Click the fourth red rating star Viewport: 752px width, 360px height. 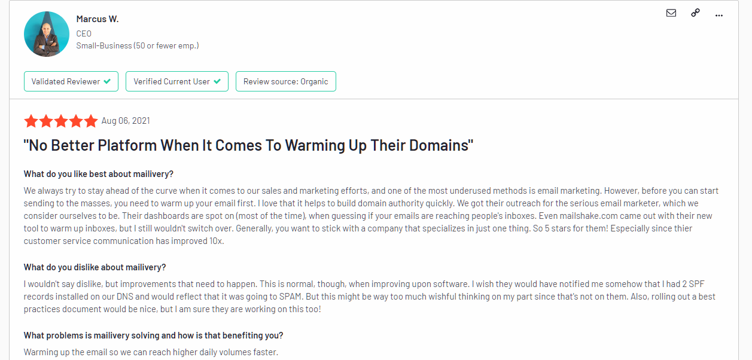point(76,121)
